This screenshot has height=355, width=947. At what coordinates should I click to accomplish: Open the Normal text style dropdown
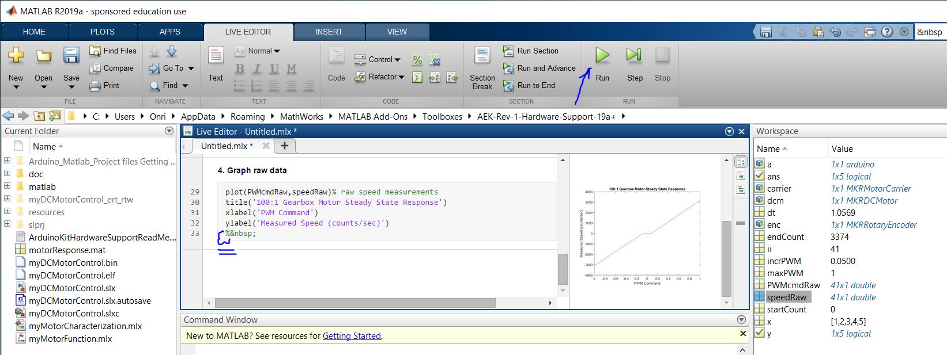coord(258,51)
